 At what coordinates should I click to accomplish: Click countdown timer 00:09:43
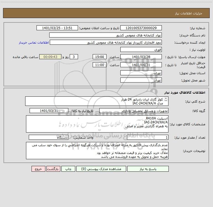[50, 57]
